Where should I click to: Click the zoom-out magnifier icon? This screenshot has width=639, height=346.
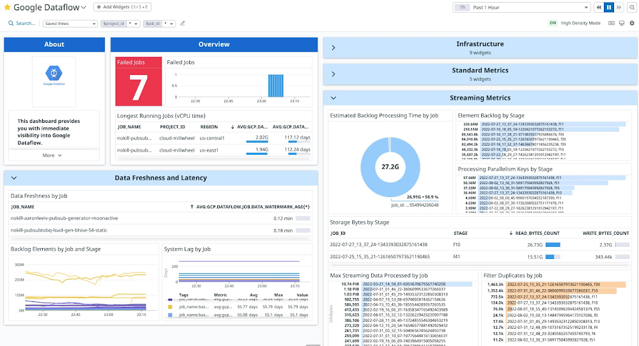pos(632,7)
